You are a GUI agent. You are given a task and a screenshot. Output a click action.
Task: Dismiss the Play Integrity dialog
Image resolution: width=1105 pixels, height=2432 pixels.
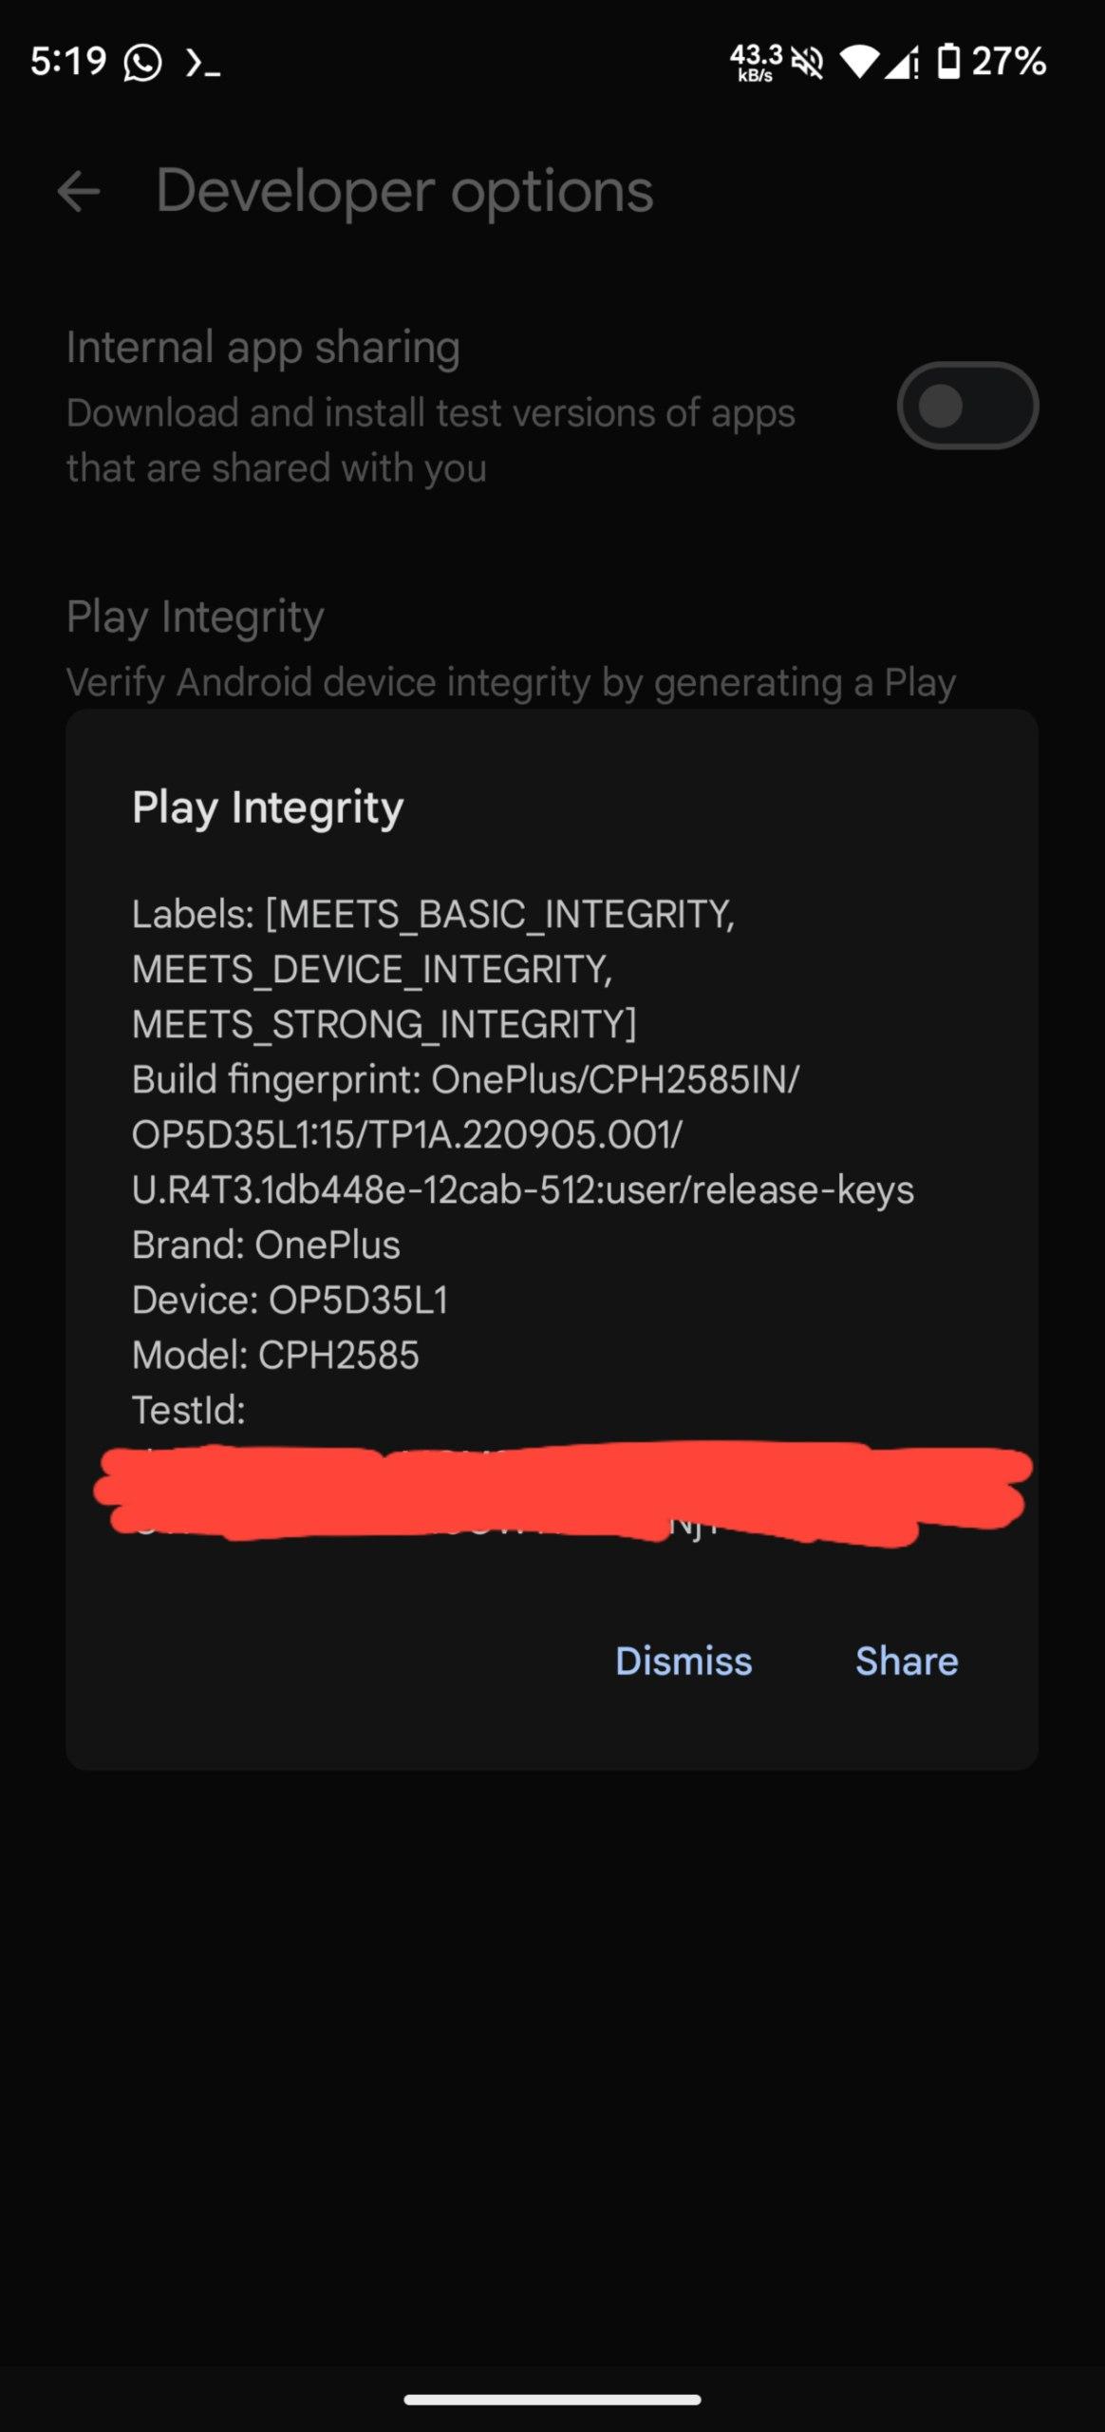point(684,1662)
